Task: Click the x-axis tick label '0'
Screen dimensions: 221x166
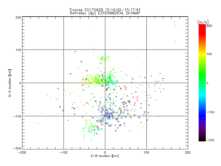Action: (x=105, y=152)
